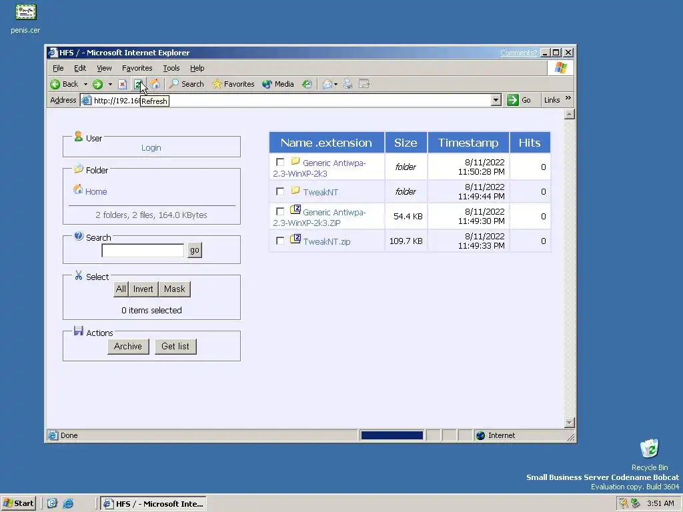The width and height of the screenshot is (683, 512).
Task: Click the penis.cer desktop certificate icon
Action: [x=26, y=12]
